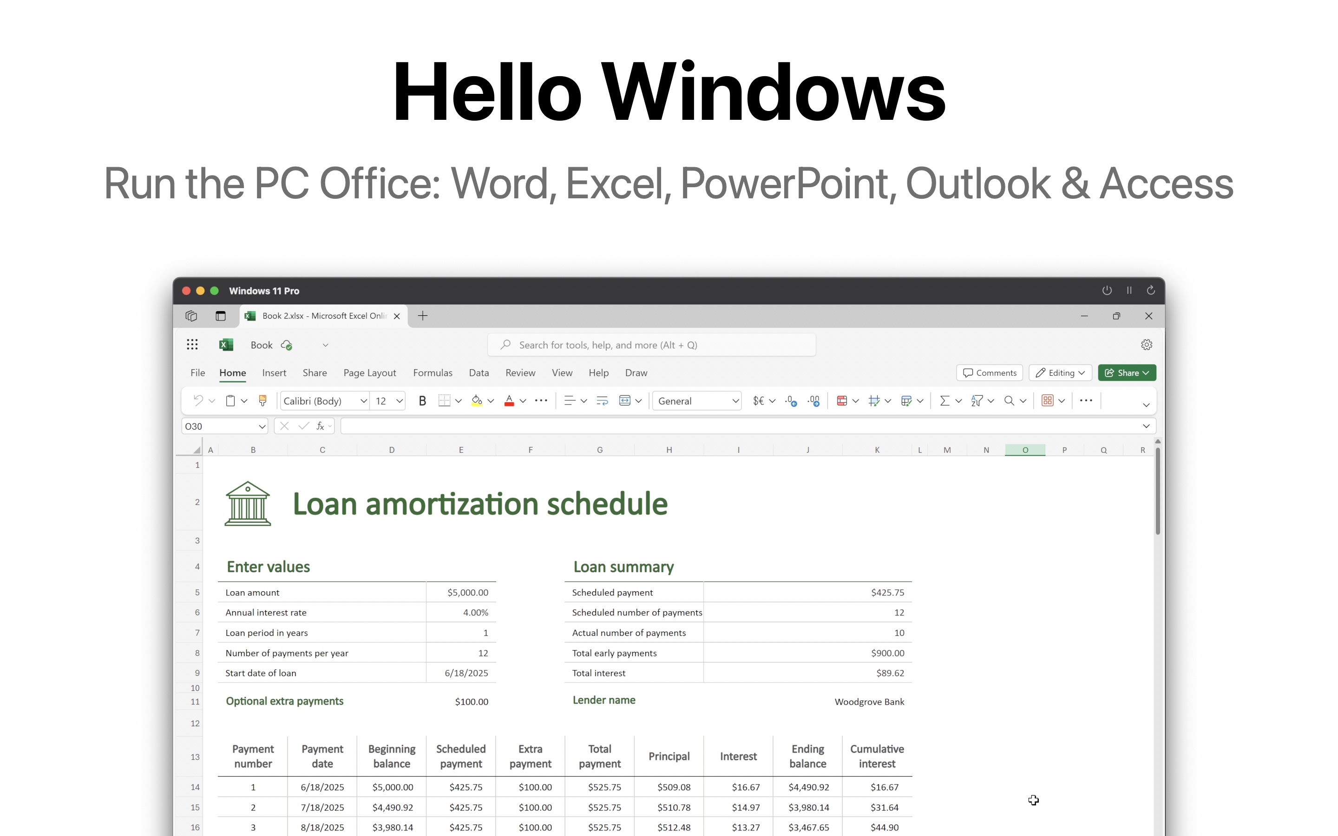This screenshot has height=836, width=1338.
Task: Click the cancel entry X in formula bar
Action: pos(284,426)
